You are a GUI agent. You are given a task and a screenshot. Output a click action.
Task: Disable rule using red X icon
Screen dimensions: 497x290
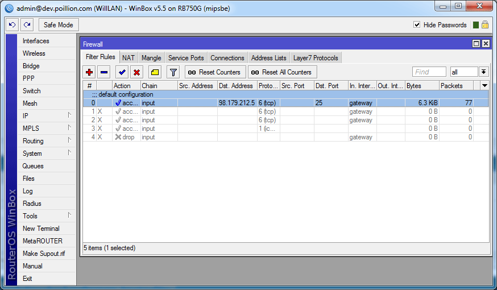tap(136, 72)
